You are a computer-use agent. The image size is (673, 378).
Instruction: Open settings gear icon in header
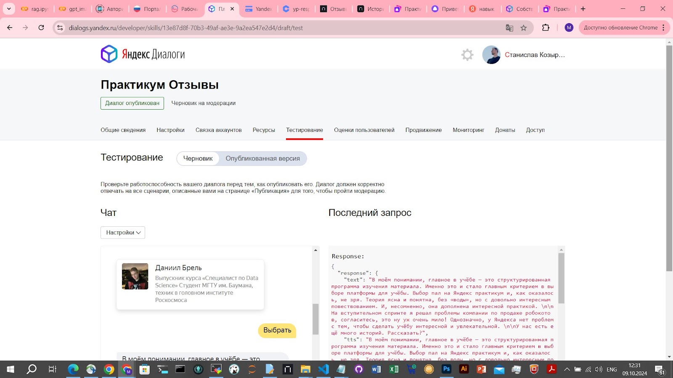point(467,55)
